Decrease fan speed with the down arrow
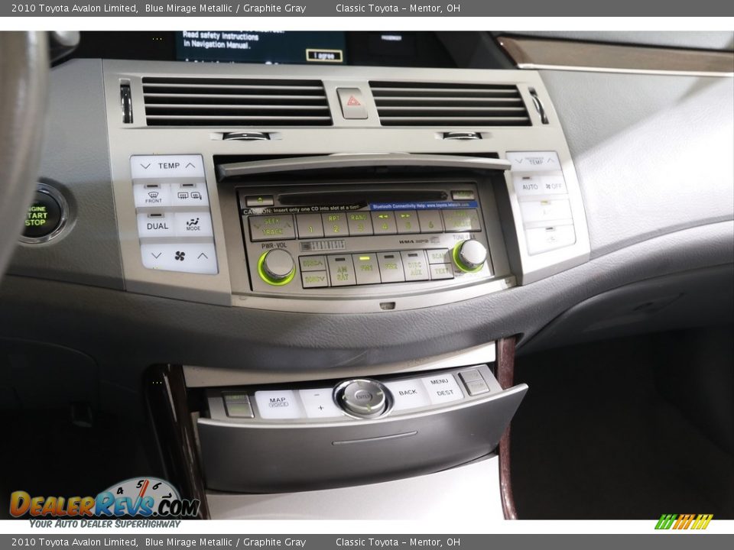Image resolution: width=734 pixels, height=550 pixels. pos(156,256)
